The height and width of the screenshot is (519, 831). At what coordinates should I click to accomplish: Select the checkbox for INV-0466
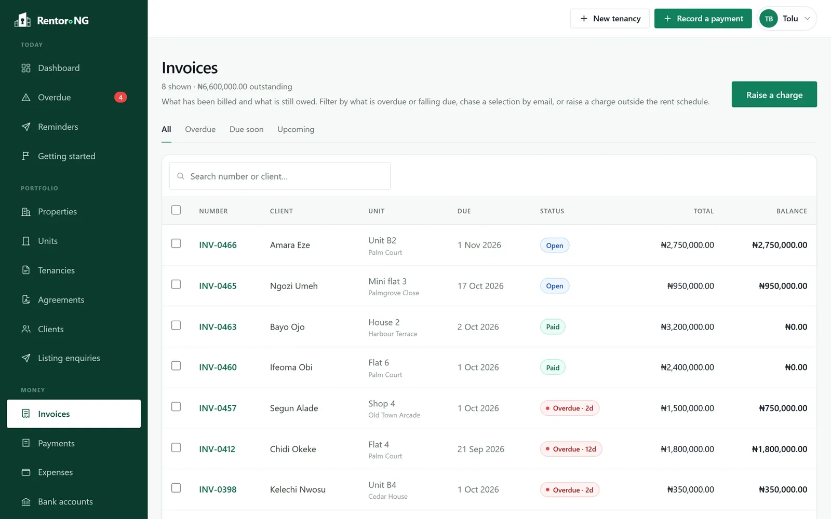pos(176,243)
